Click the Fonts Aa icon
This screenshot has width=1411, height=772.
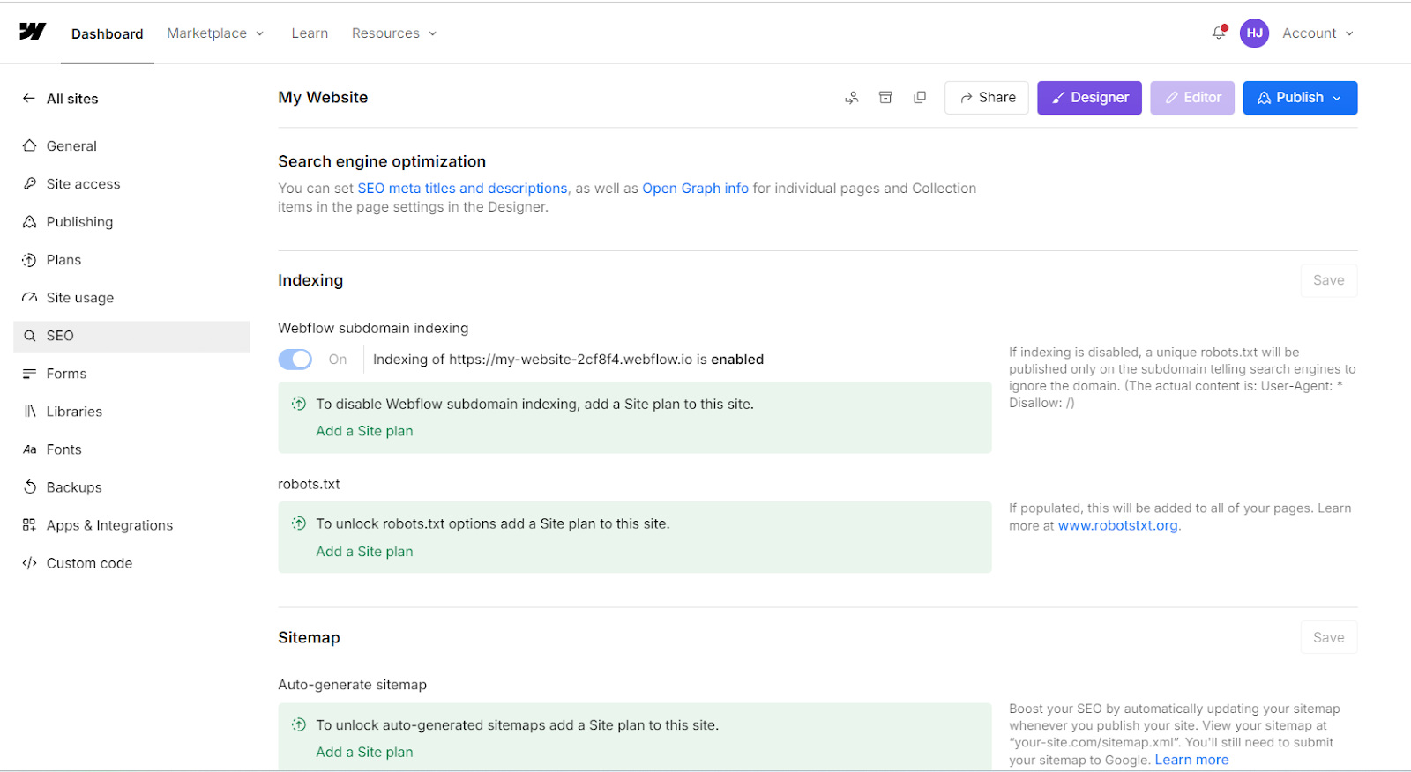tap(30, 449)
